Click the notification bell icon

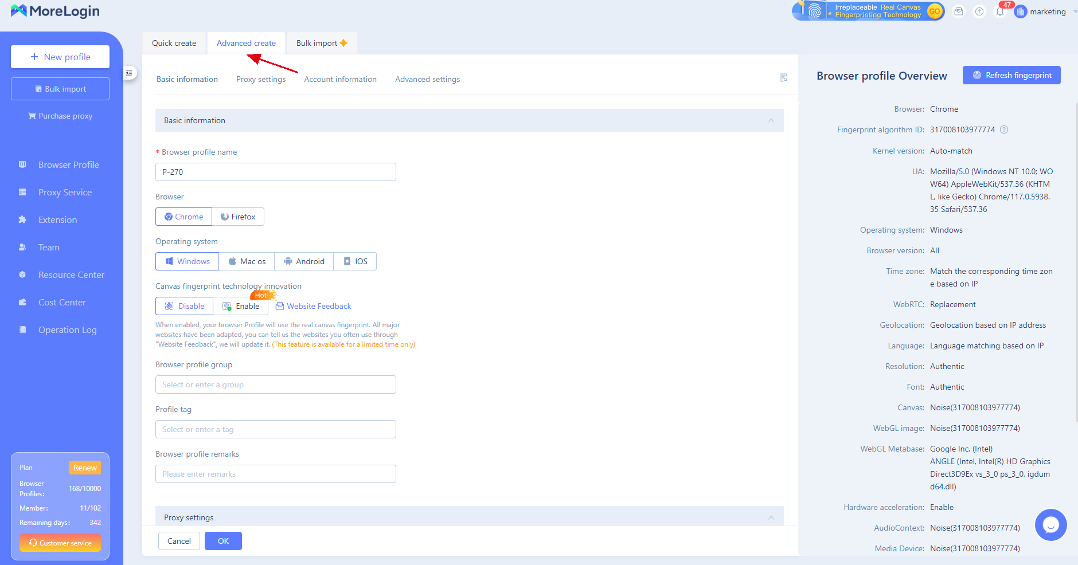tap(1000, 11)
